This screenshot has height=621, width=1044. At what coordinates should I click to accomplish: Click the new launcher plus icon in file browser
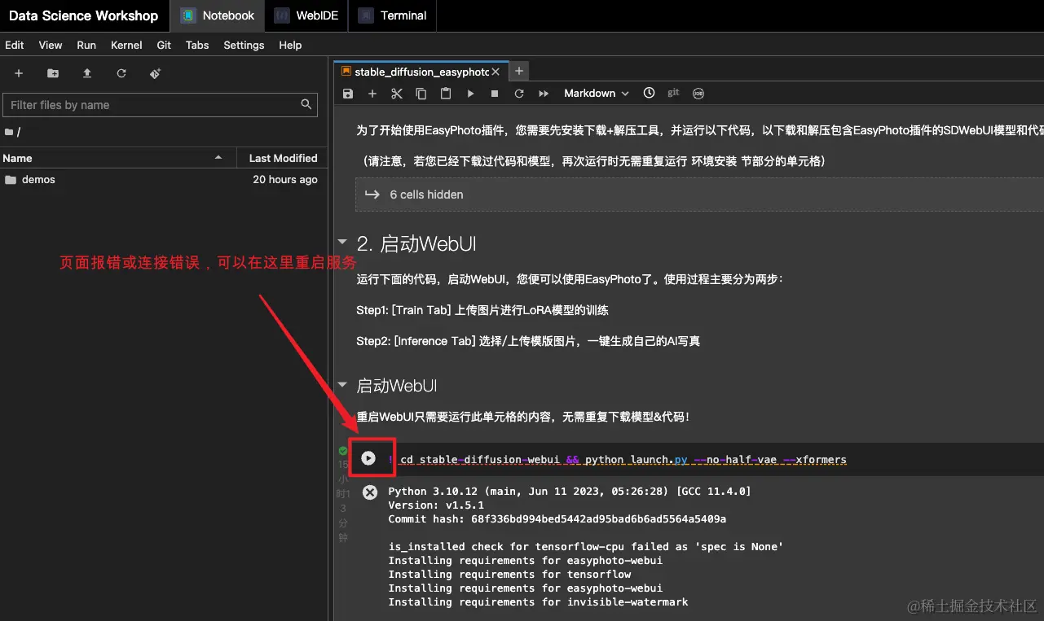pos(19,73)
